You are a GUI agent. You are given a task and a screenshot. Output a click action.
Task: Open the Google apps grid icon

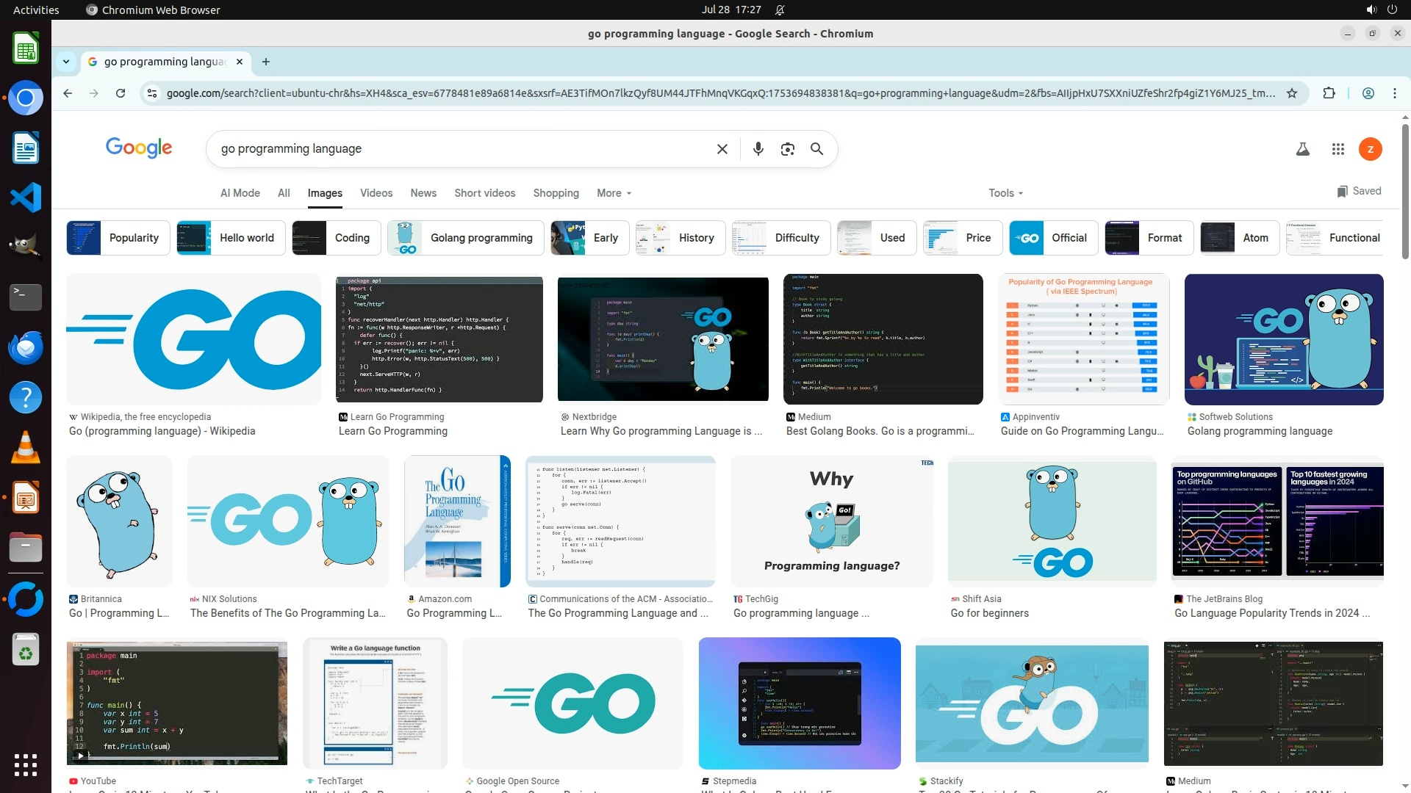1338,149
